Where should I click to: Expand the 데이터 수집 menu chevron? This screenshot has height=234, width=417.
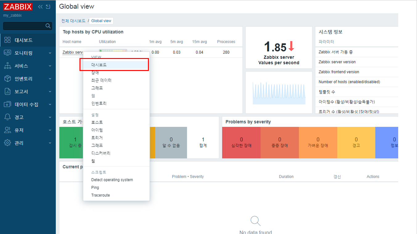pos(50,105)
